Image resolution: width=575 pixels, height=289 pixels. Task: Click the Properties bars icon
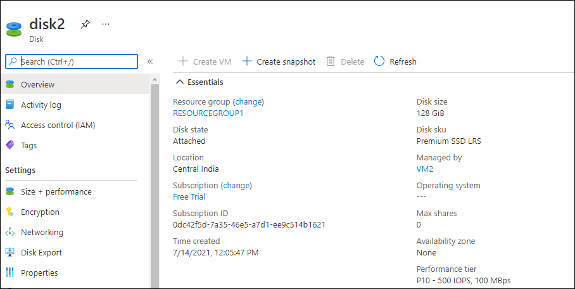click(x=10, y=273)
